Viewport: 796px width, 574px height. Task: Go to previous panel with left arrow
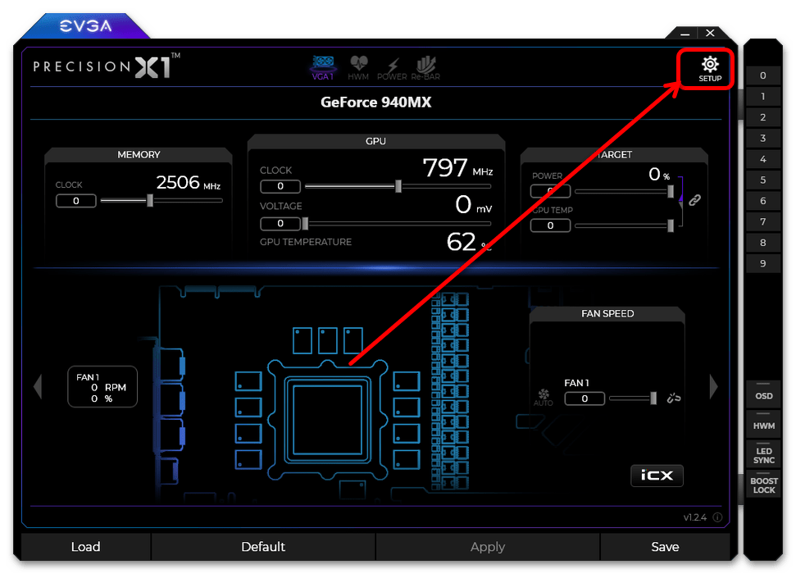(37, 386)
